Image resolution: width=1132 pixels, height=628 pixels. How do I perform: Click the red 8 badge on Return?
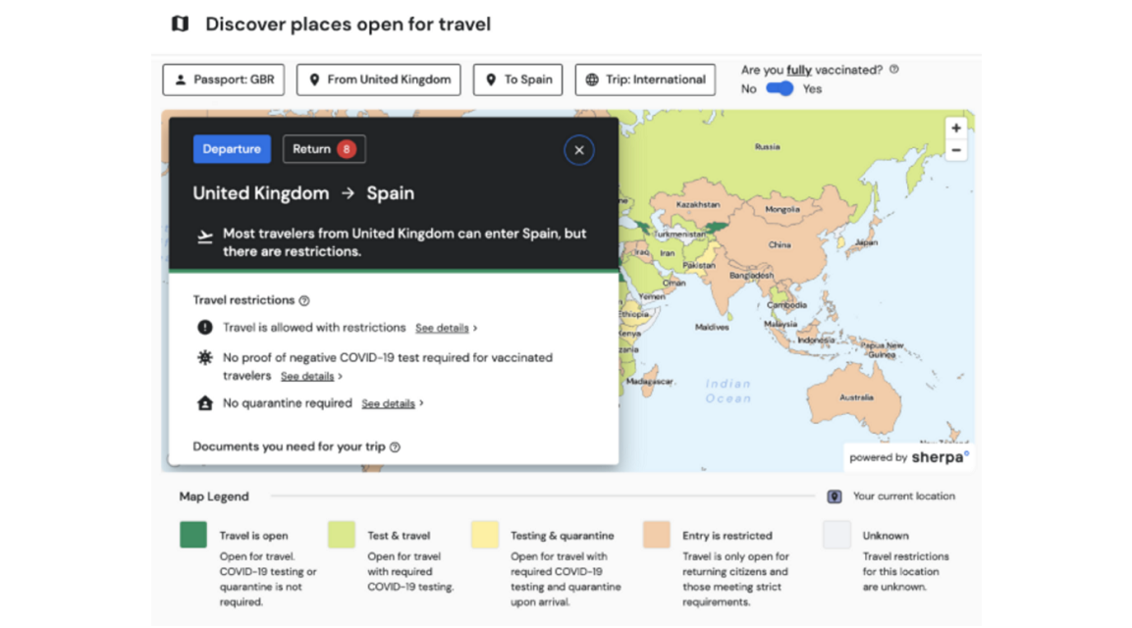click(x=347, y=149)
